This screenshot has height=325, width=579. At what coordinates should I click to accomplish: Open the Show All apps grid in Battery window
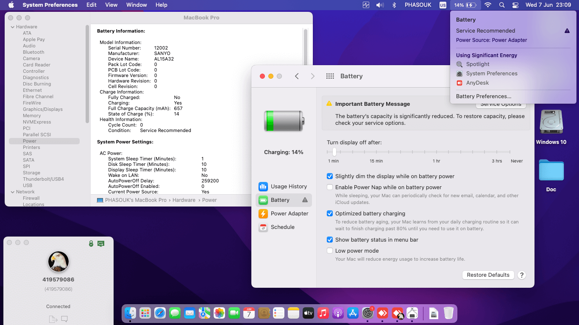pos(330,76)
